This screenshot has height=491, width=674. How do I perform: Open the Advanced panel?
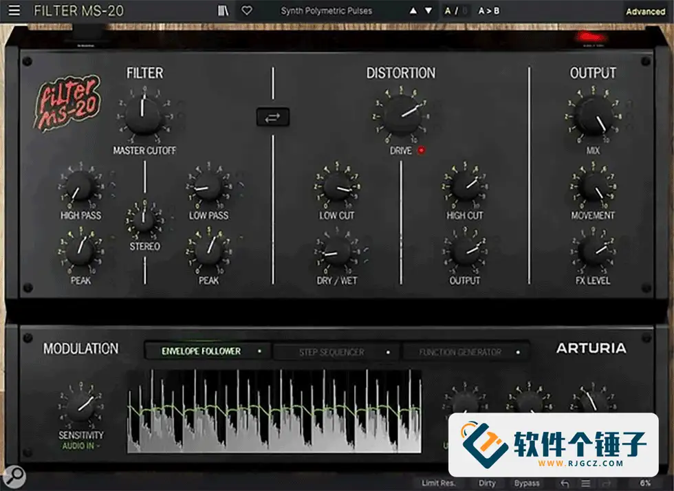point(645,12)
